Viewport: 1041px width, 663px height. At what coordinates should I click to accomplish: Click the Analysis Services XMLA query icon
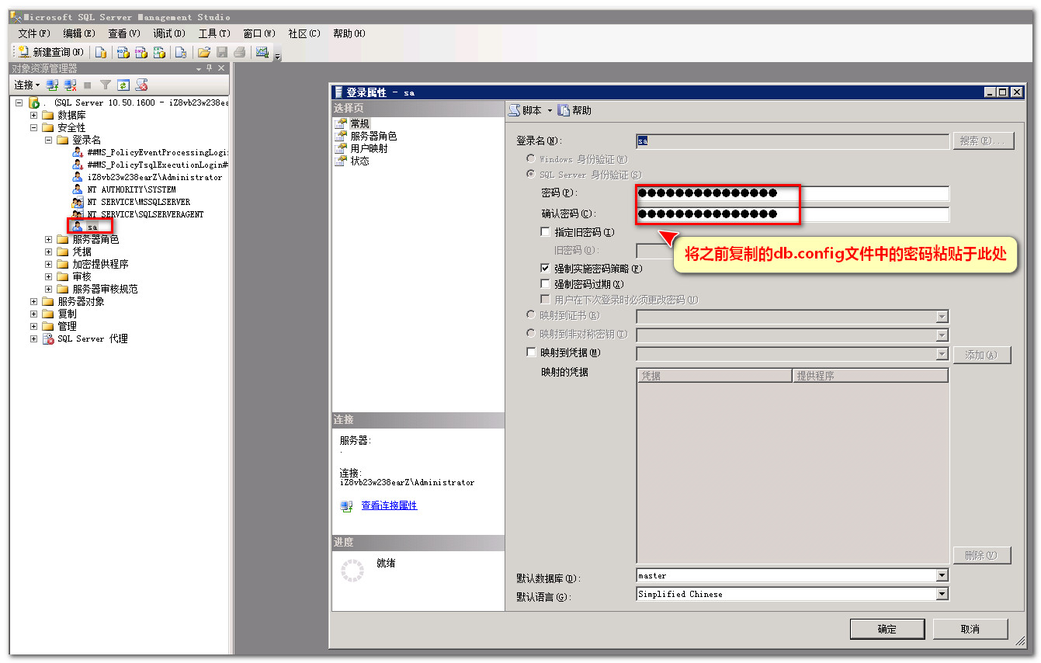pyautogui.click(x=159, y=52)
